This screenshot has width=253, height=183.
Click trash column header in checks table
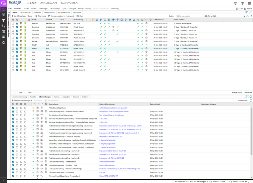pos(46,104)
